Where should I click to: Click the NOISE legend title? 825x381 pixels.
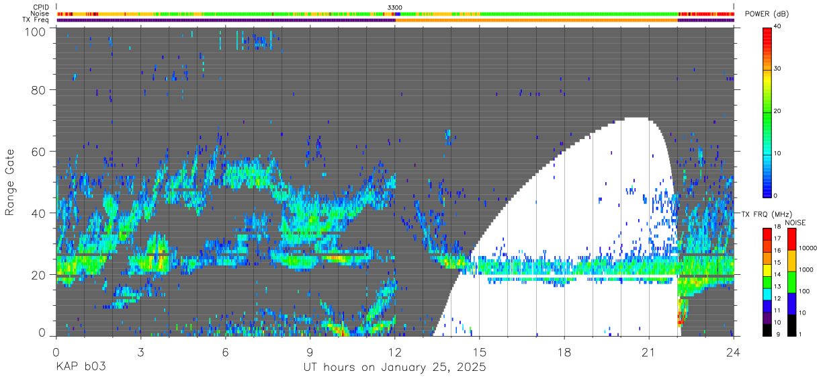tap(797, 222)
